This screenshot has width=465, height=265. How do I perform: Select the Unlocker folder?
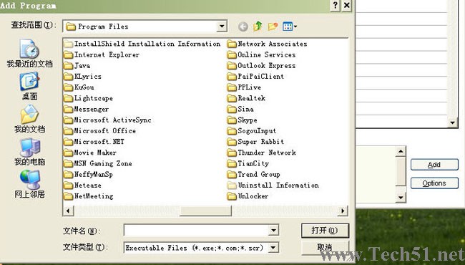(248, 196)
